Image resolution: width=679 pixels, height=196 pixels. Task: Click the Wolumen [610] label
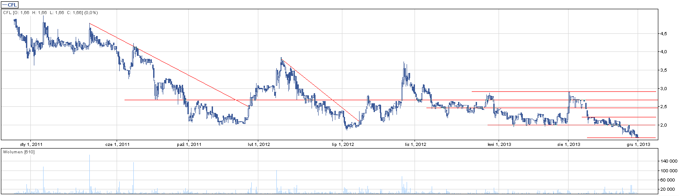click(19, 152)
